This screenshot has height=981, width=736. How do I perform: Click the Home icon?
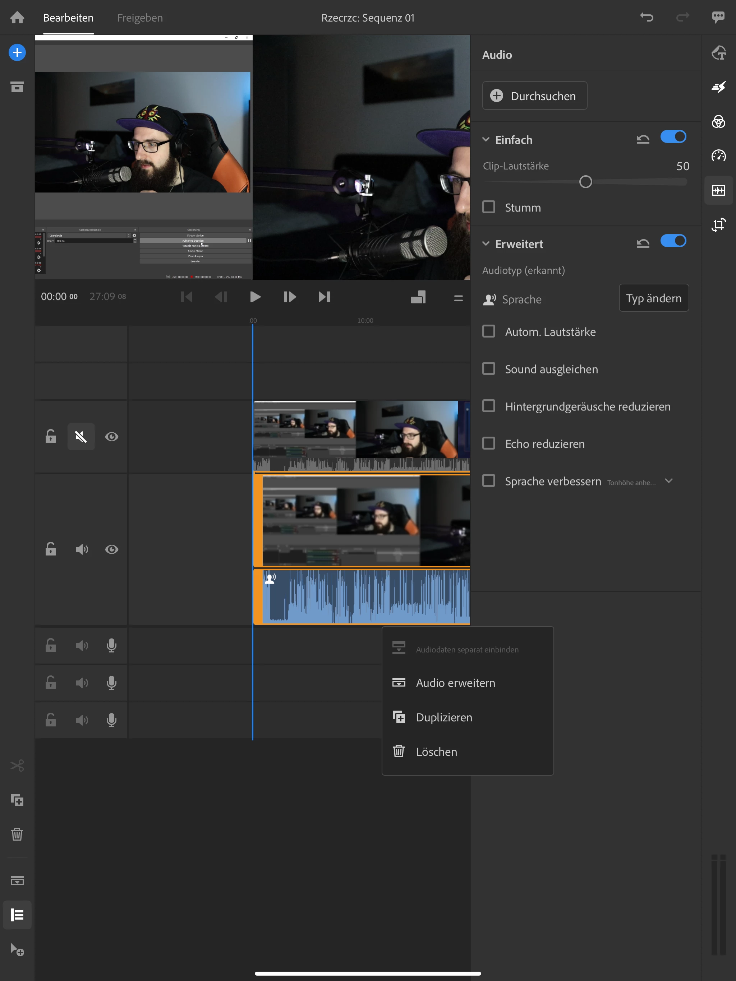17,18
